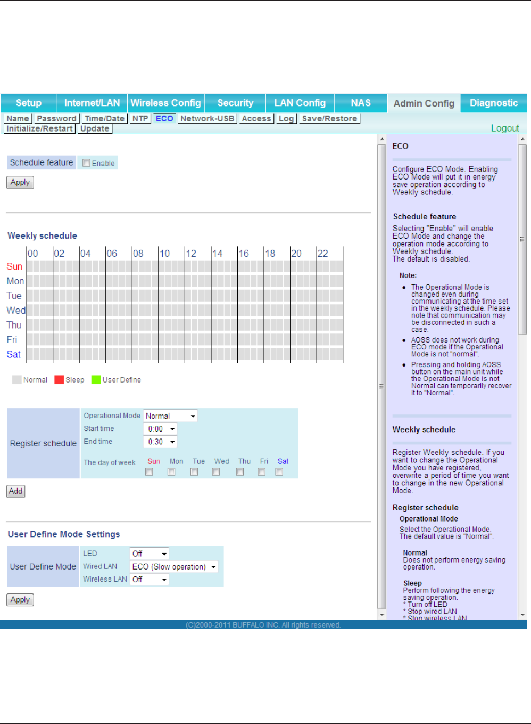This screenshot has width=531, height=724.
Task: Open Save/Restore page
Action: point(330,118)
